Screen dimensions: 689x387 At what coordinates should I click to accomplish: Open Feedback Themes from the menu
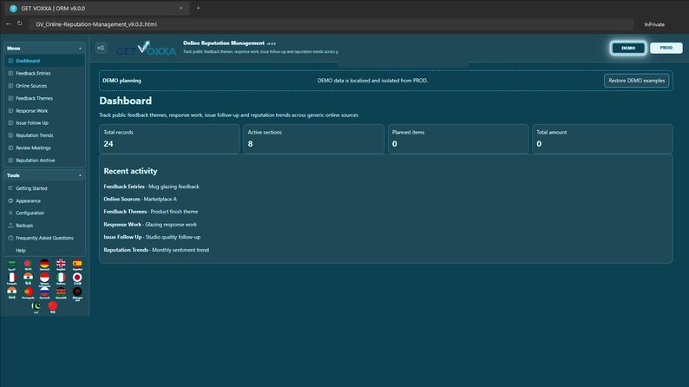click(44, 98)
